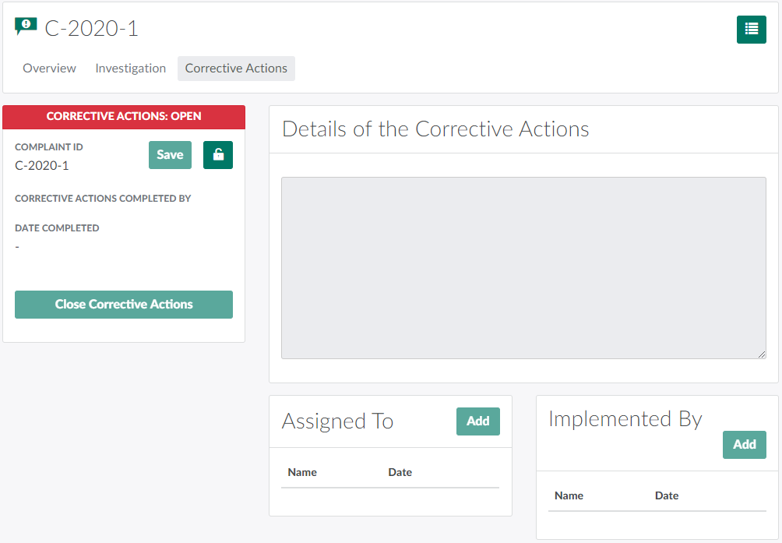The width and height of the screenshot is (782, 543).
Task: Click the Date column header in Assigned To
Action: pos(400,472)
